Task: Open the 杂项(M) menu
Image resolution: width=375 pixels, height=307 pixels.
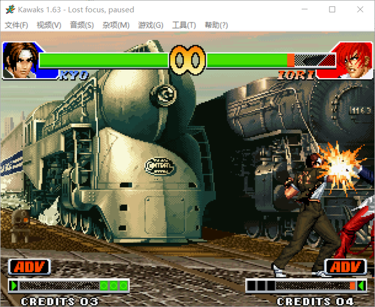Action: coord(116,25)
